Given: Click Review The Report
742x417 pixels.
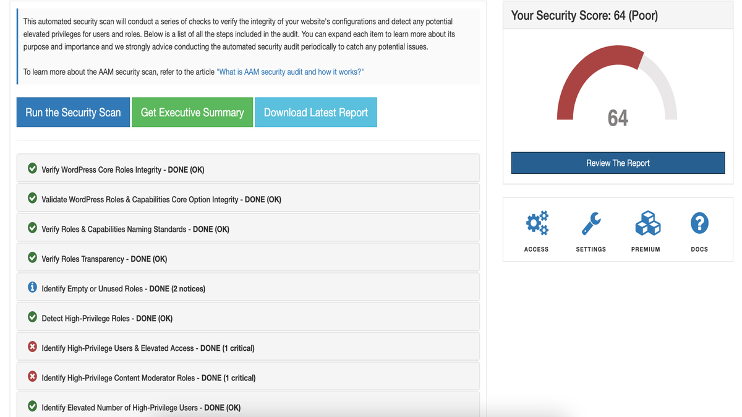Looking at the screenshot, I should (x=617, y=163).
